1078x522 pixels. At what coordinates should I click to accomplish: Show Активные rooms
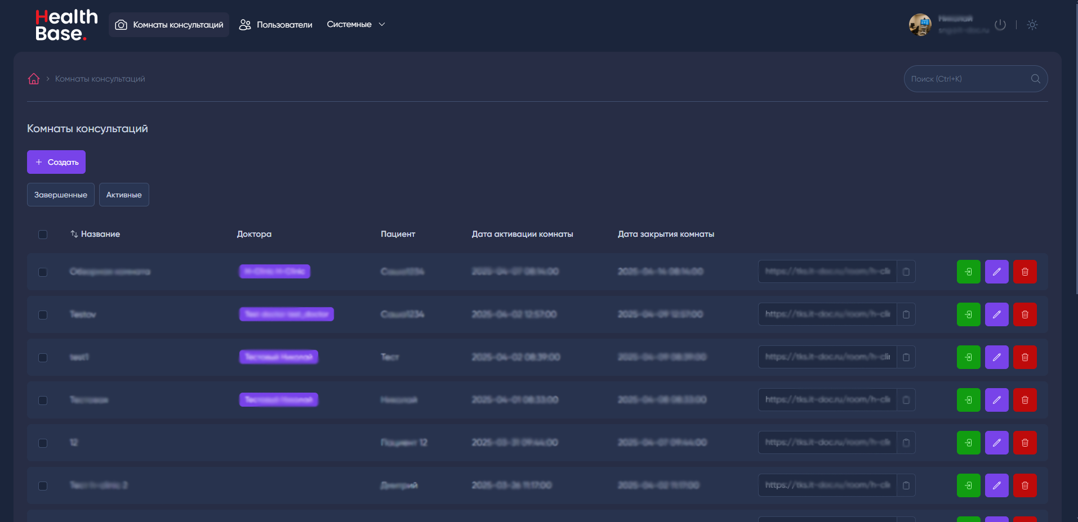pos(124,195)
